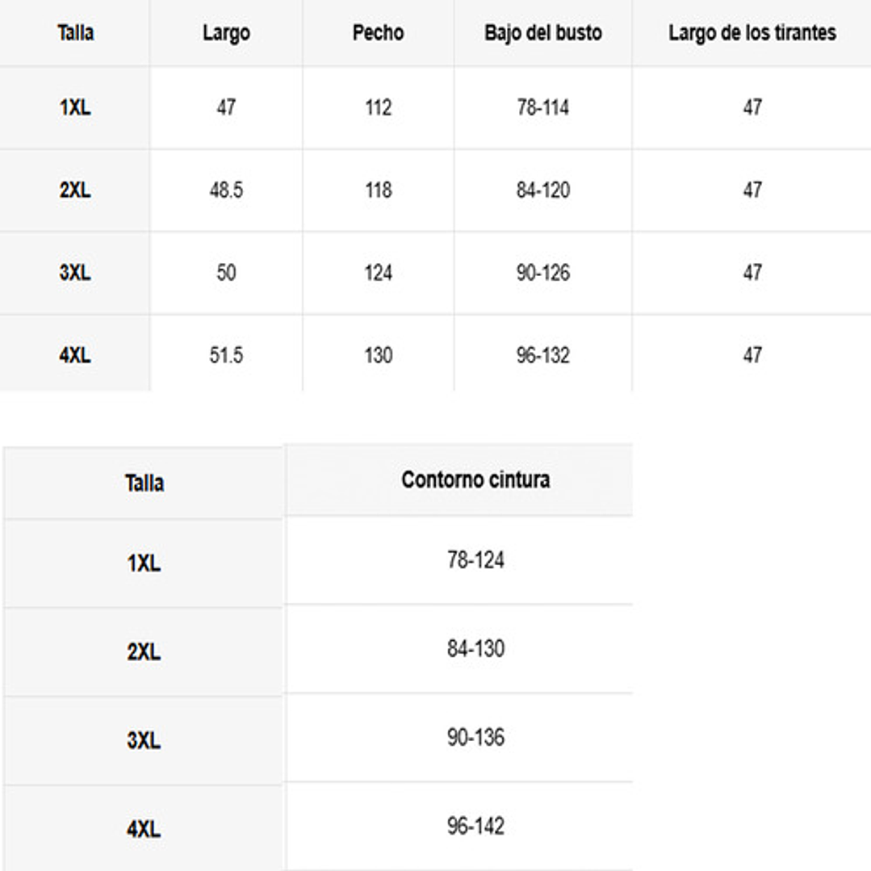Screen dimensions: 871x871
Task: Click Bajo del busto range 84-120
Action: coord(542,191)
